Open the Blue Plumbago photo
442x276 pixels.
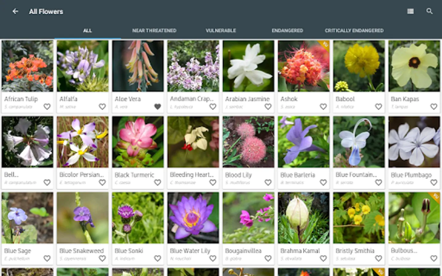pyautogui.click(x=414, y=142)
